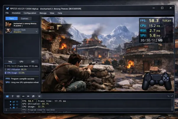Click the 'PPU: Program compile success' side panel message
Screen dimensions: 178x119
20,79
